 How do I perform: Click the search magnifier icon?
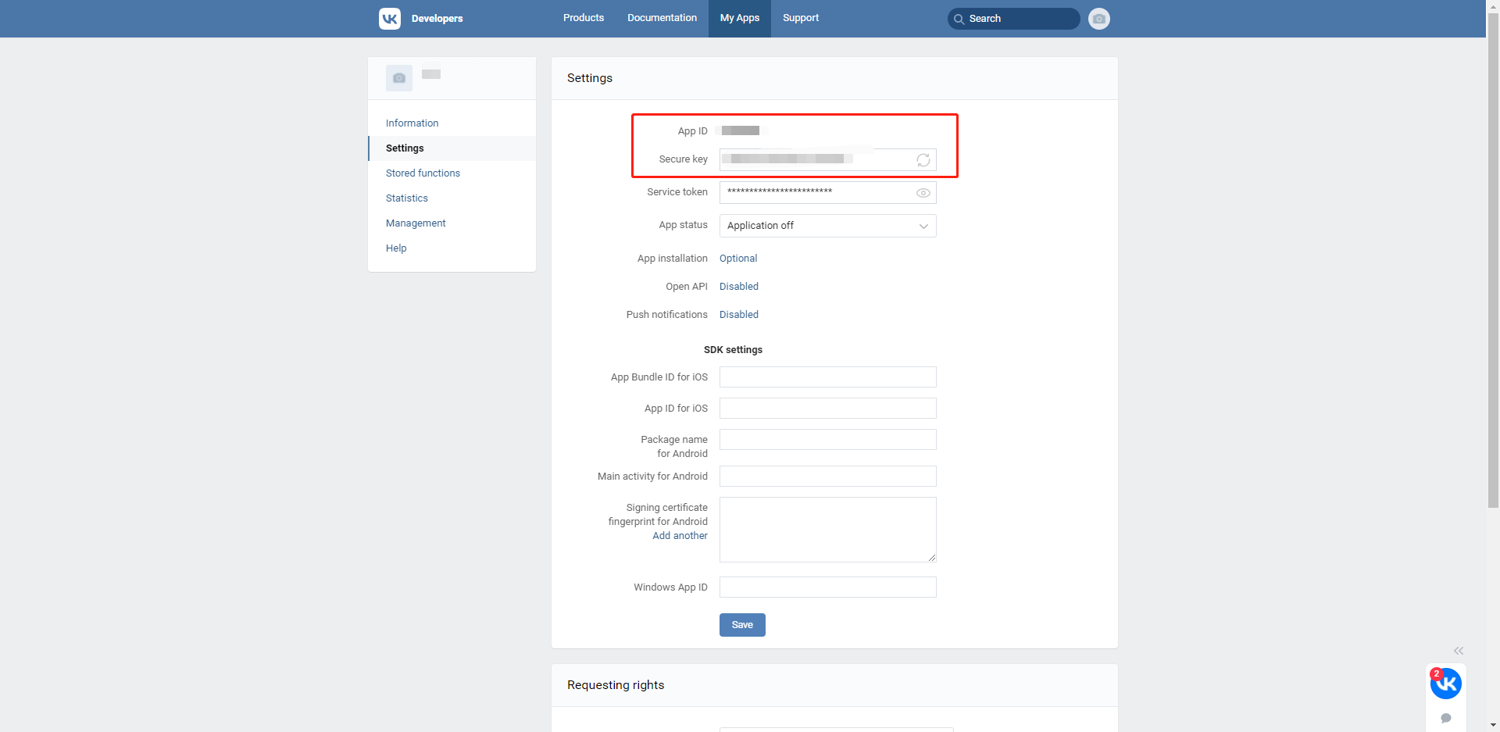pos(959,19)
